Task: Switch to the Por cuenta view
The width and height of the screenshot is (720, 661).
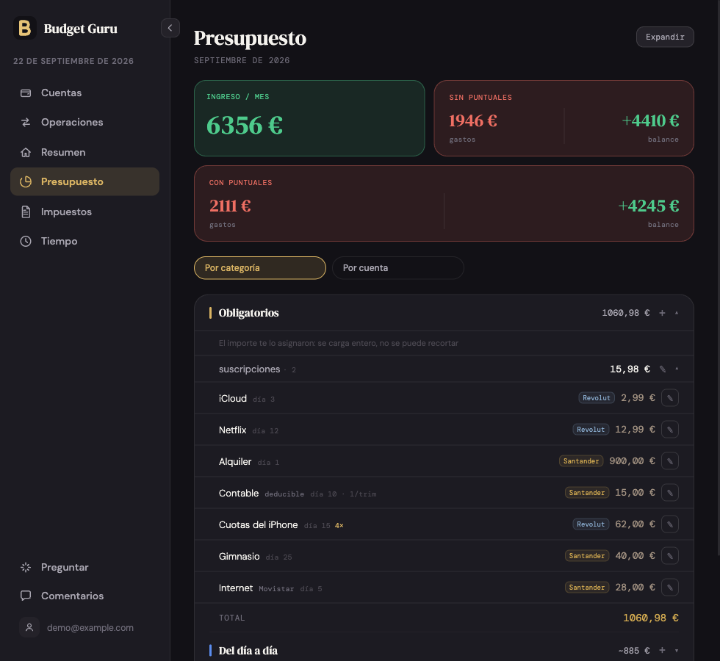Action: (397, 268)
